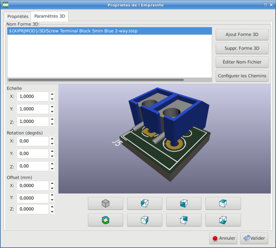
Task: Focus the Echelle Z input field
Action: 32,121
